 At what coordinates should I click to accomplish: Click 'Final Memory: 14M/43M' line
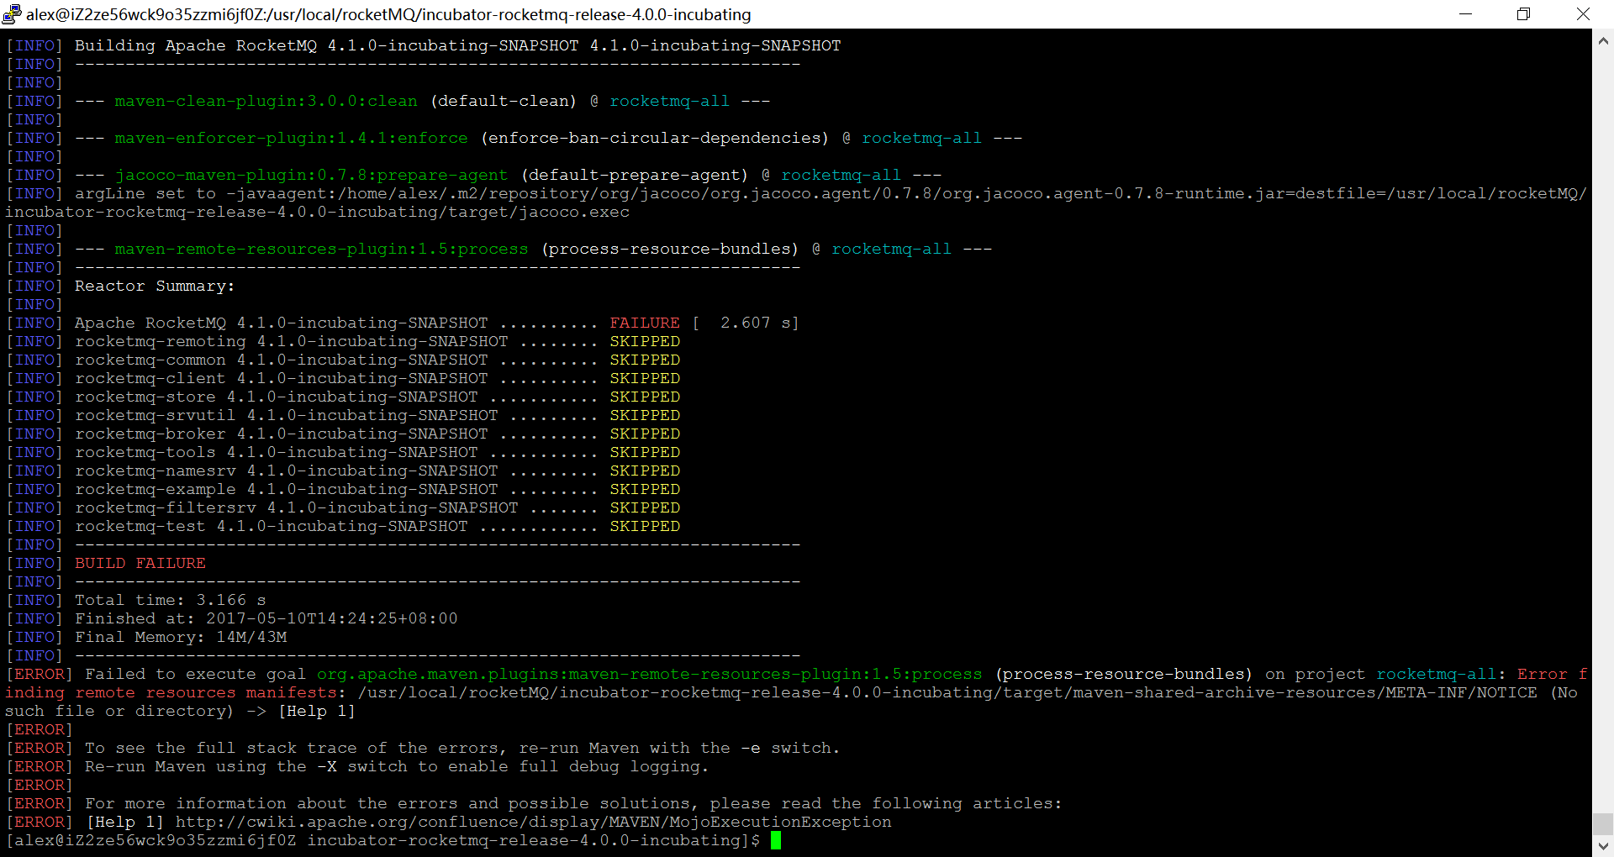click(x=181, y=637)
